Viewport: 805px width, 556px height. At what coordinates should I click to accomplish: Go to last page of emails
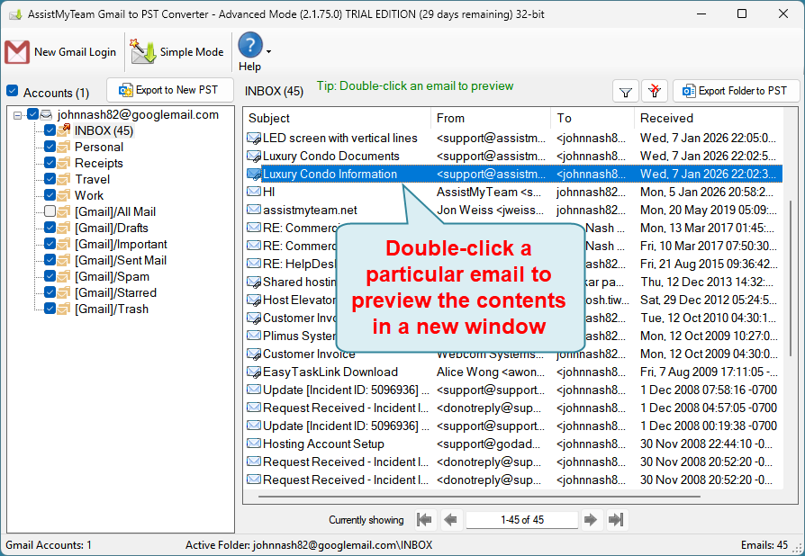(x=616, y=520)
